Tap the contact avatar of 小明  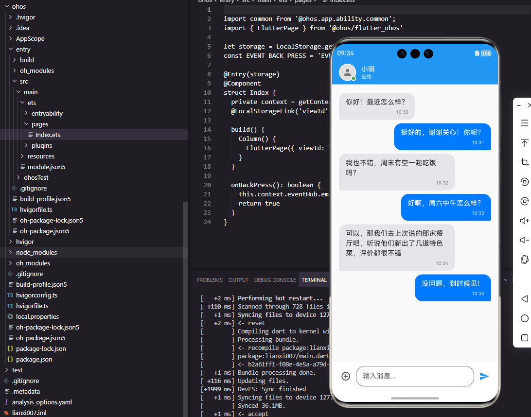tap(348, 72)
